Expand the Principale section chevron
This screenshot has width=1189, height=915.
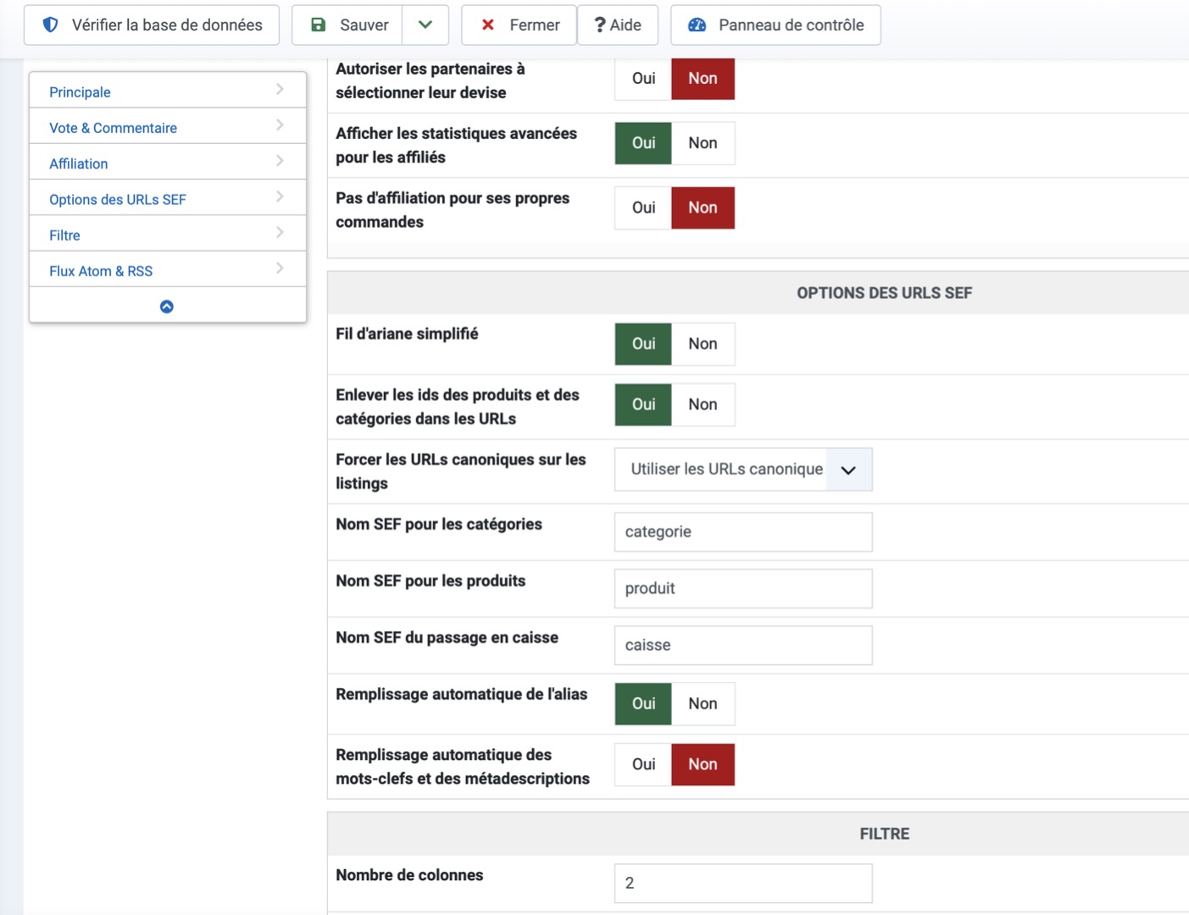tap(280, 90)
